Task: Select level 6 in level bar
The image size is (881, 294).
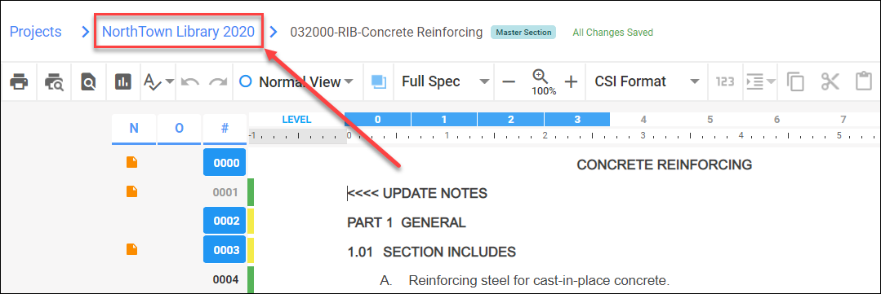Action: point(776,119)
